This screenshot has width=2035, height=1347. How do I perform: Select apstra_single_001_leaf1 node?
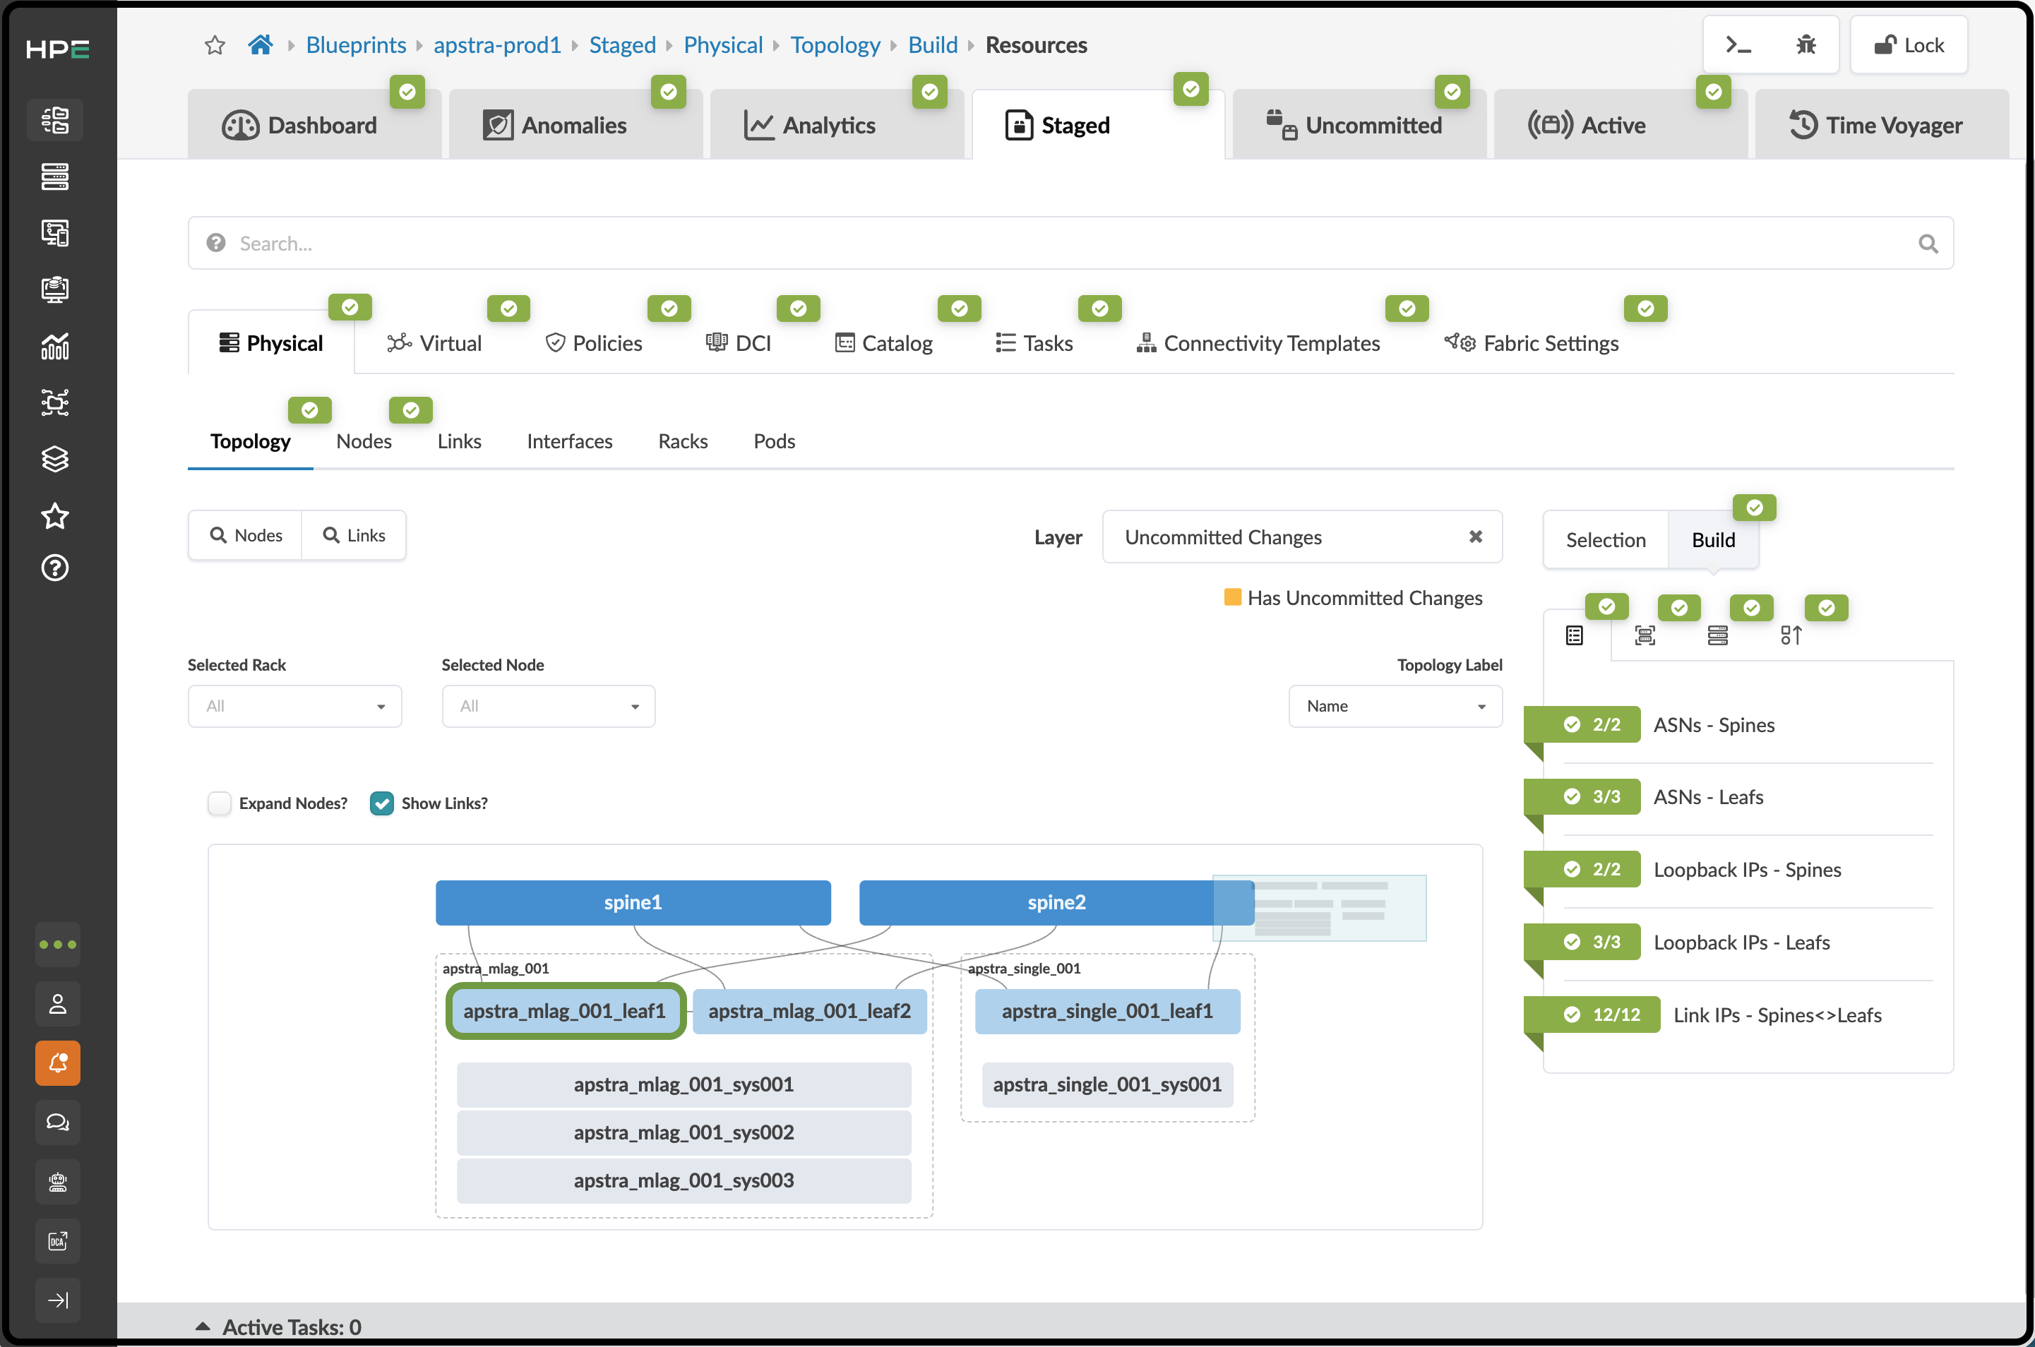pos(1107,1011)
